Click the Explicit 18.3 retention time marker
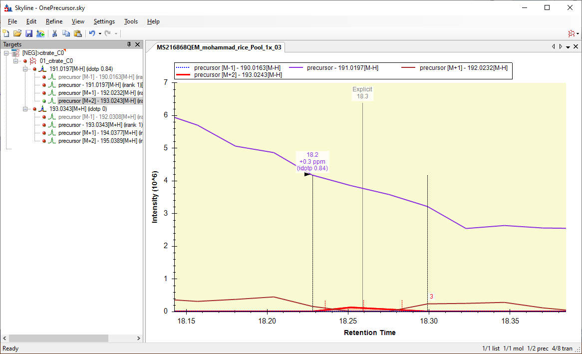Screen dimensions: 582x354 click(x=362, y=93)
